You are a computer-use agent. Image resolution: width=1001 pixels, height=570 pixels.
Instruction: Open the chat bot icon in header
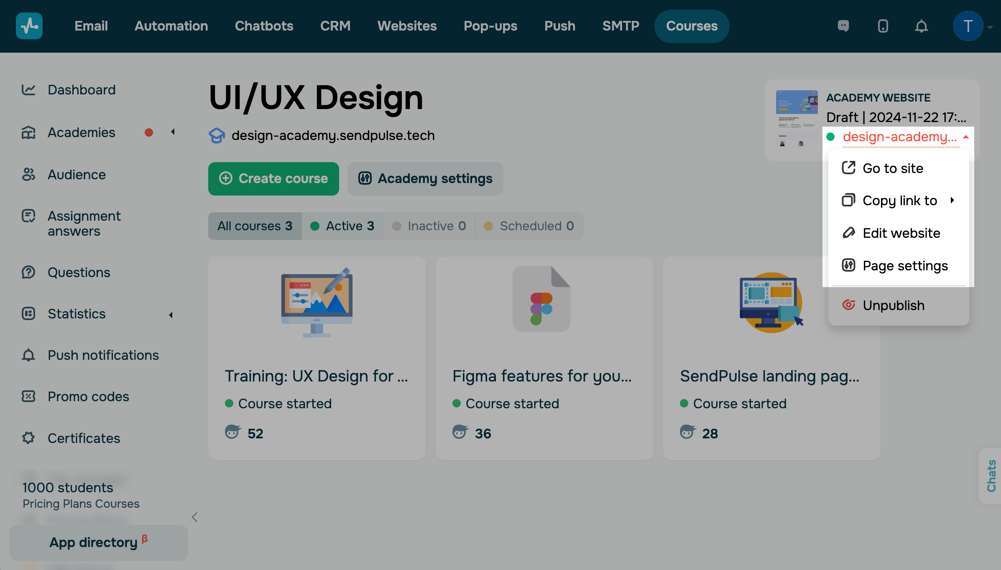pyautogui.click(x=843, y=26)
